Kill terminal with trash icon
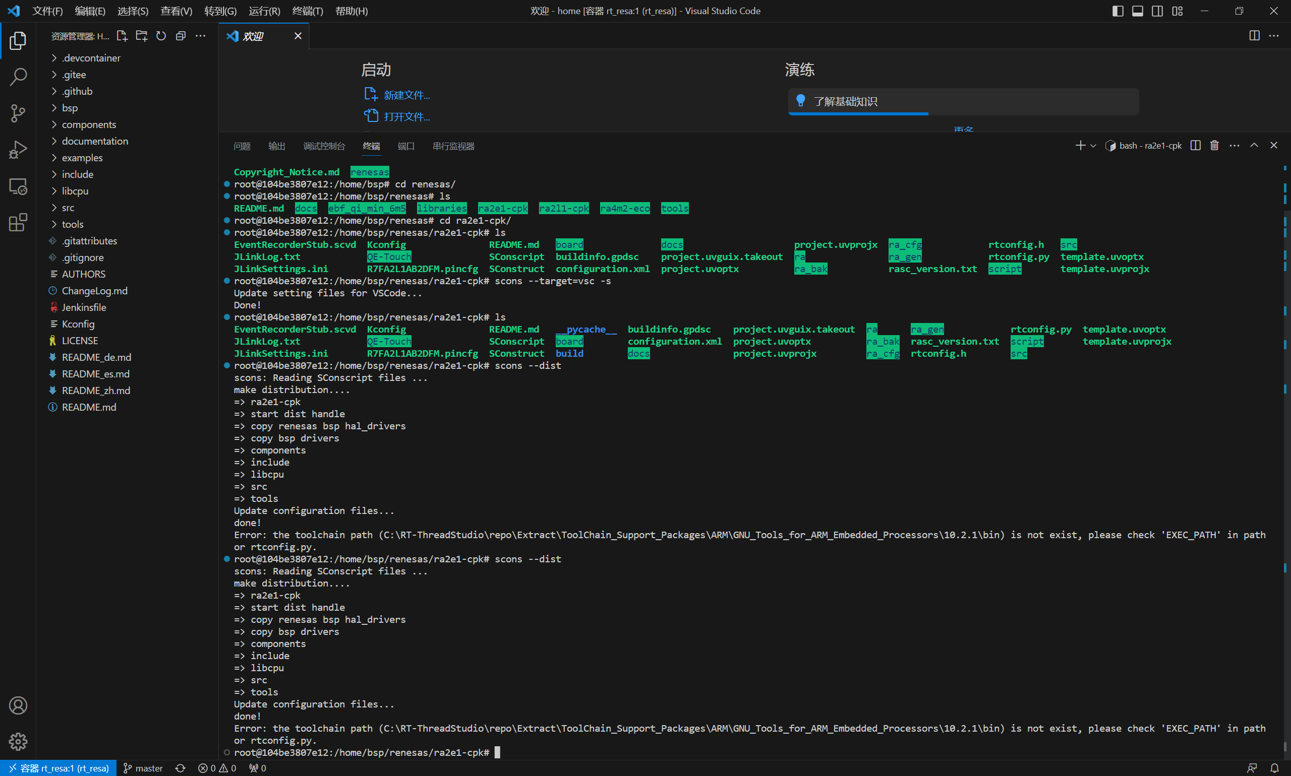This screenshot has width=1291, height=776. 1214,145
